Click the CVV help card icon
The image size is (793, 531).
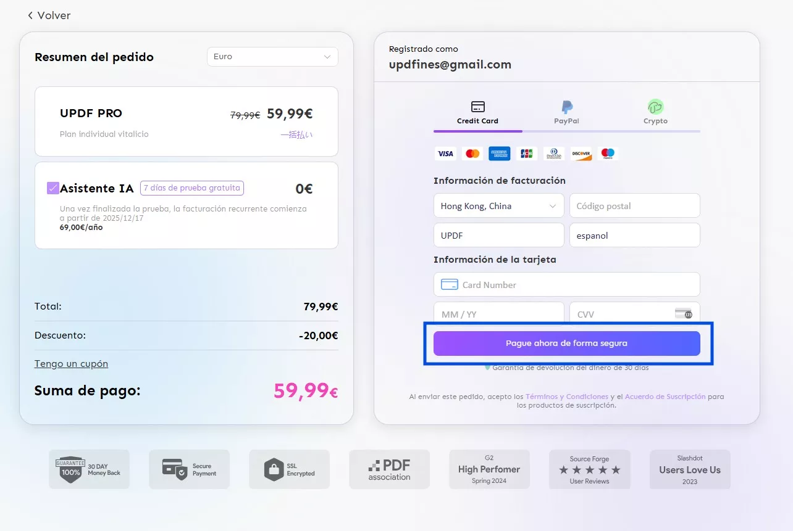click(684, 313)
